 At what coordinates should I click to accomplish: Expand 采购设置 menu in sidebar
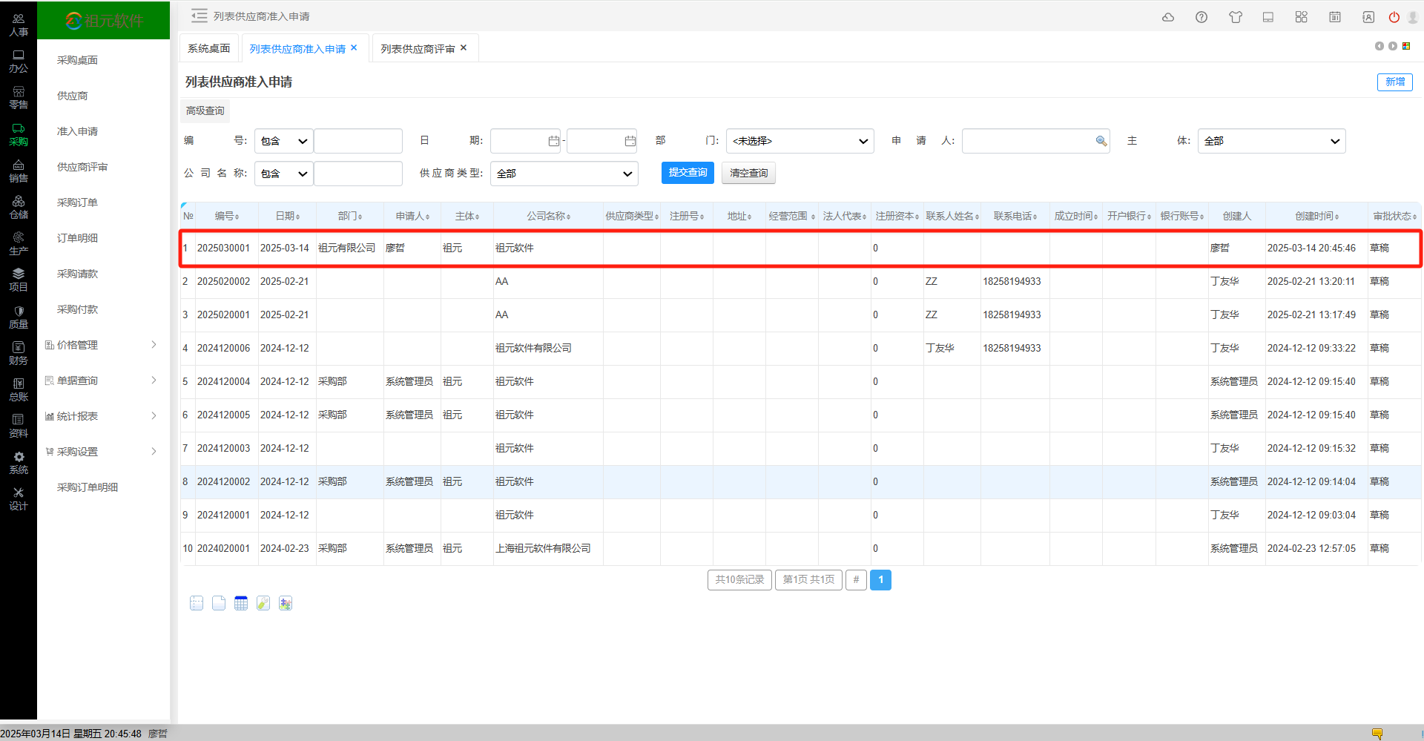coord(103,452)
